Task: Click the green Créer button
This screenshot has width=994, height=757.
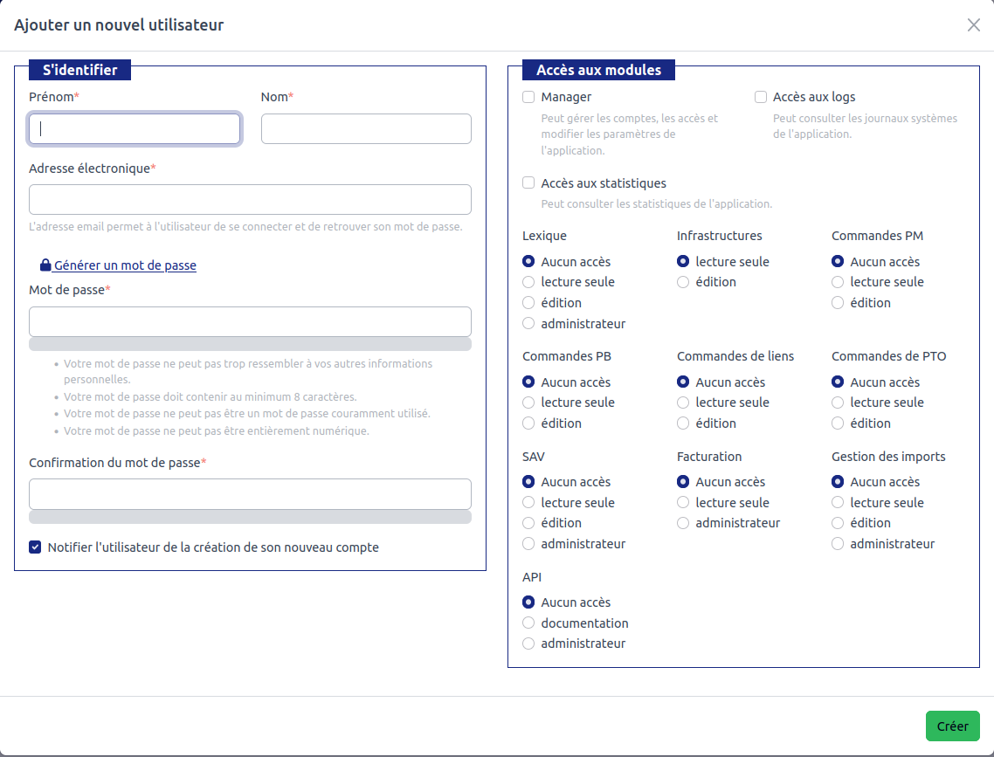Action: 952,726
